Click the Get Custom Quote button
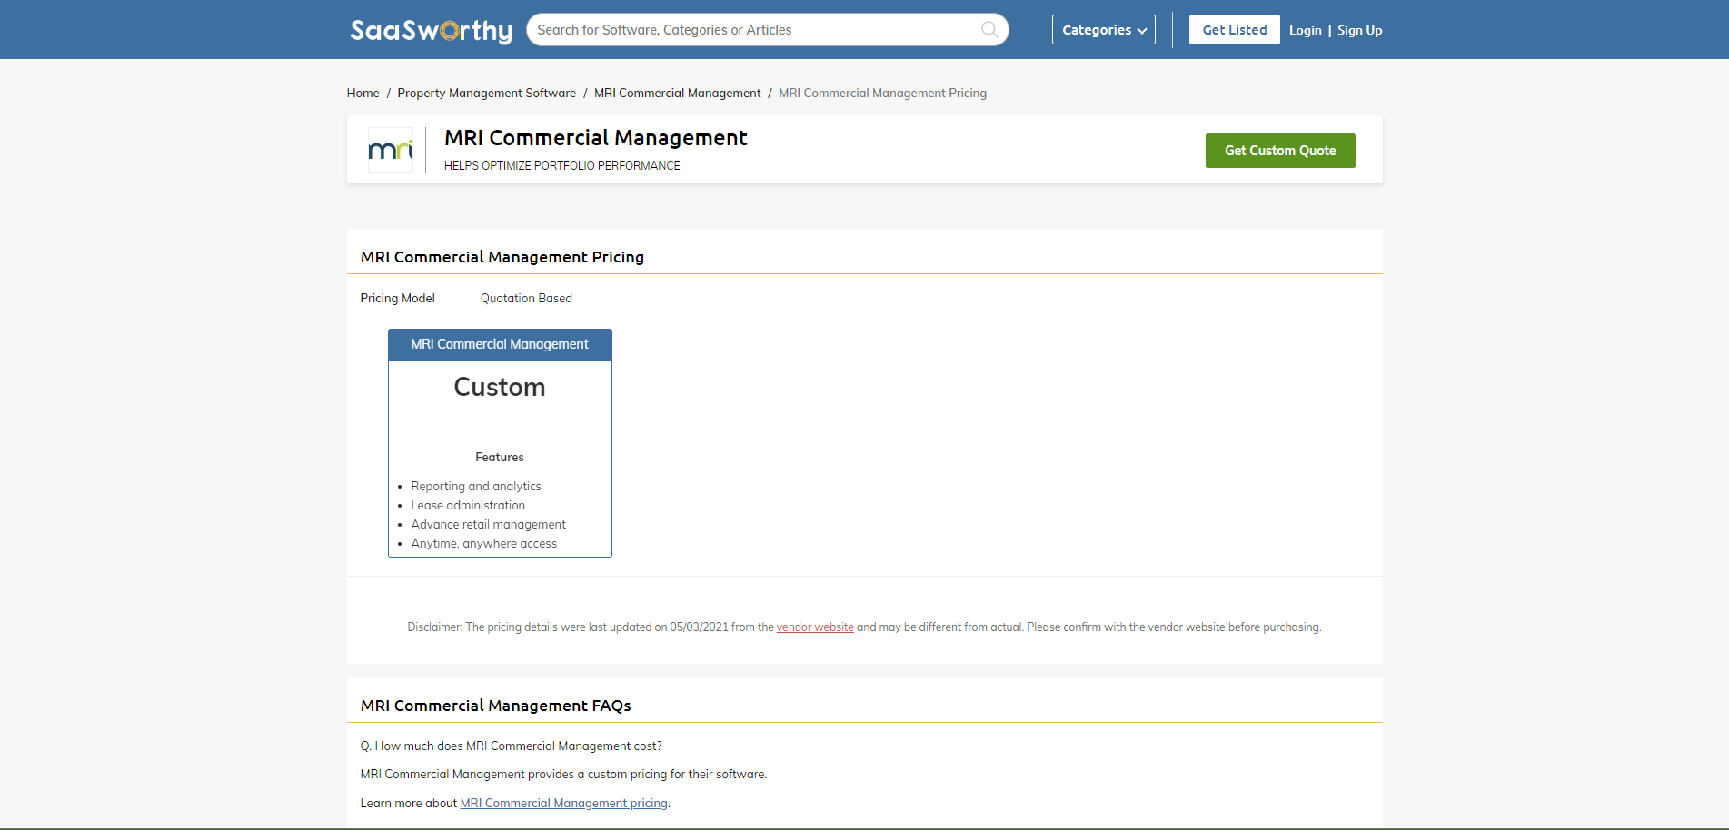This screenshot has width=1729, height=830. point(1280,151)
